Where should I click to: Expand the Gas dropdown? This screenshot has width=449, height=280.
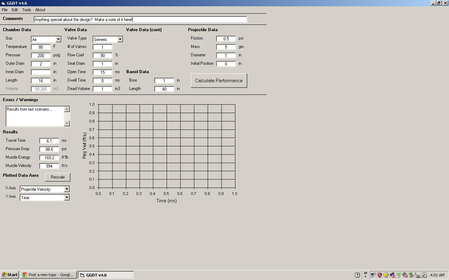pyautogui.click(x=58, y=40)
